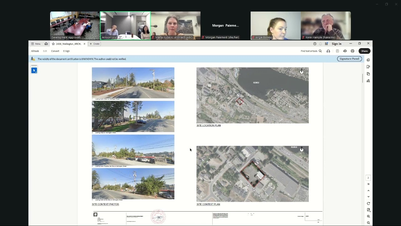Go to next page with down chevron
Screen dimensions: 401x226
coord(368,197)
